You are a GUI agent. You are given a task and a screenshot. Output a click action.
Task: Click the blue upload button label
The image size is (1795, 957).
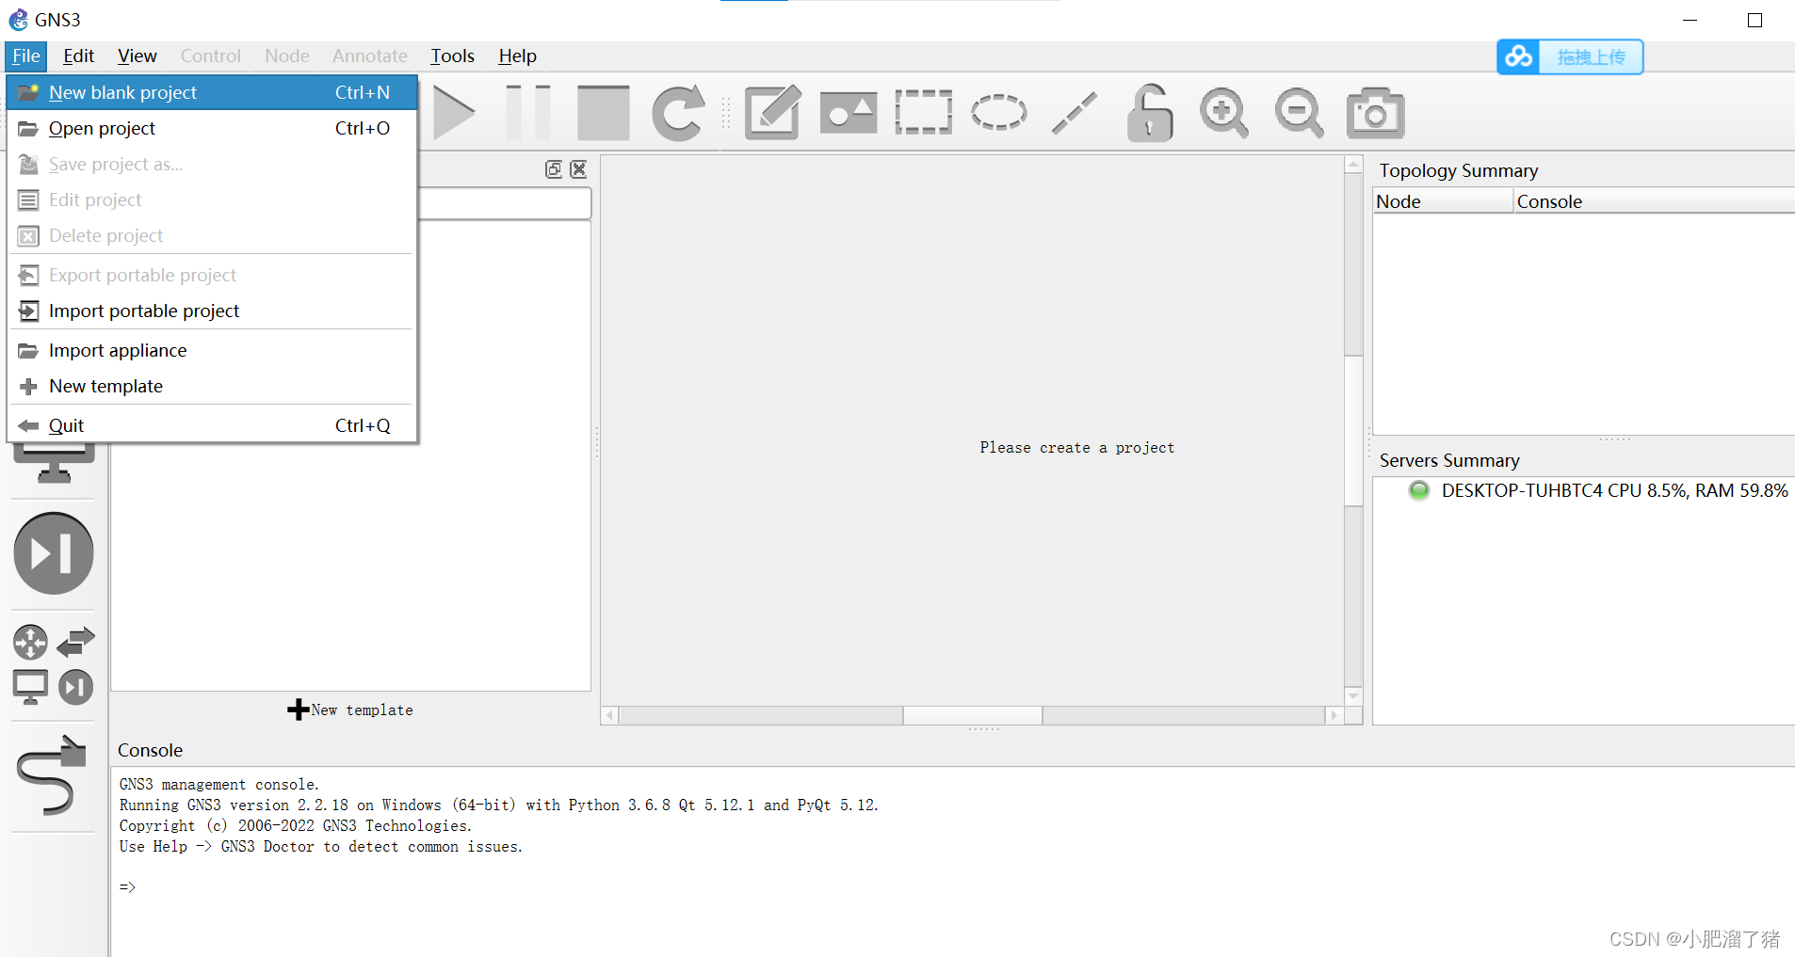[1591, 57]
